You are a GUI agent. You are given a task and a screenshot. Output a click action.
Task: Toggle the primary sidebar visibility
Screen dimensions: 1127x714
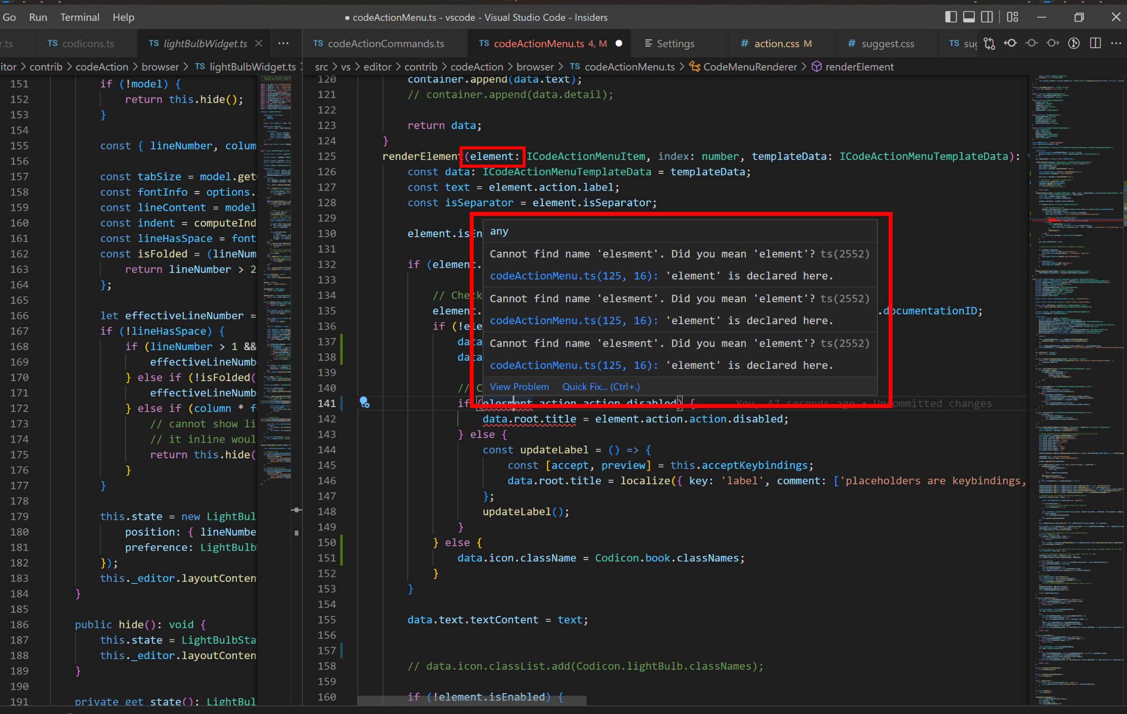pos(951,17)
